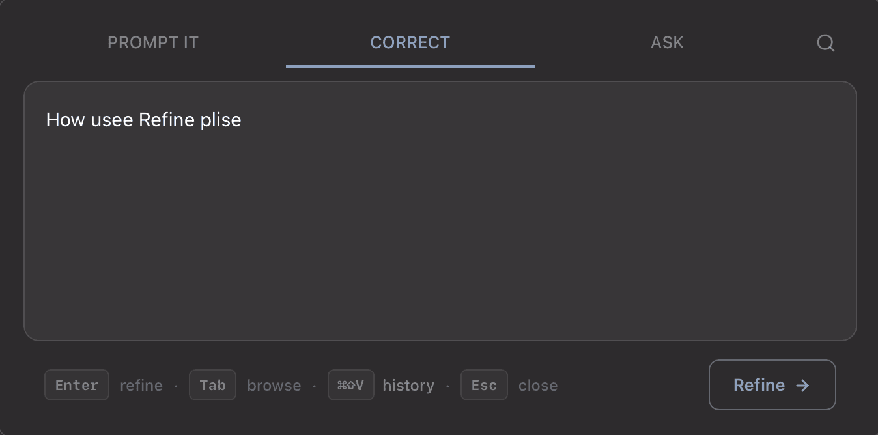Click the Enter key hint badge
This screenshot has width=878, height=435.
pyautogui.click(x=76, y=385)
